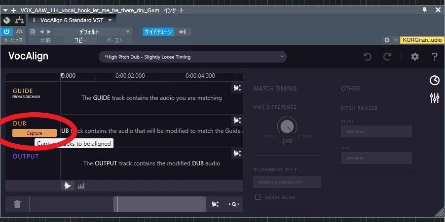Screen dimensions: 445x222
Task: Click the sidechain routing arrow icon
Action: [x=182, y=32]
